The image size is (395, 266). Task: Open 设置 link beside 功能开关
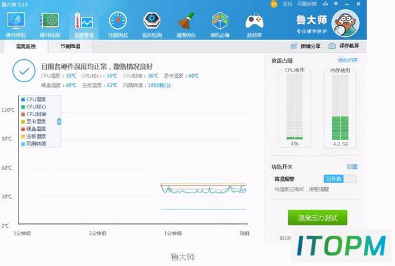[x=352, y=167]
